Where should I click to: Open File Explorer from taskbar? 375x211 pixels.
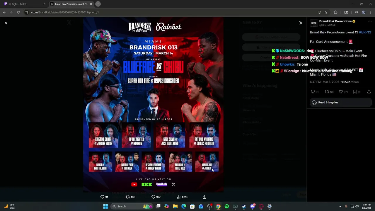(x=175, y=206)
